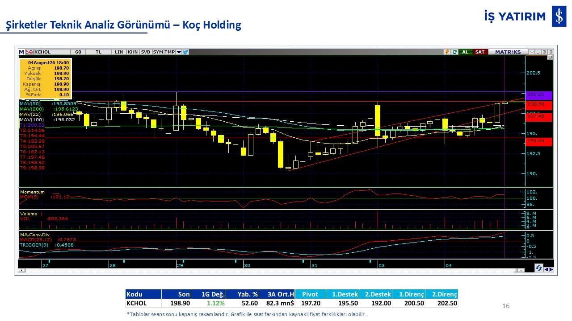The height and width of the screenshot is (321, 572).
Task: Click the slide title Koç Holding heading
Action: click(123, 25)
